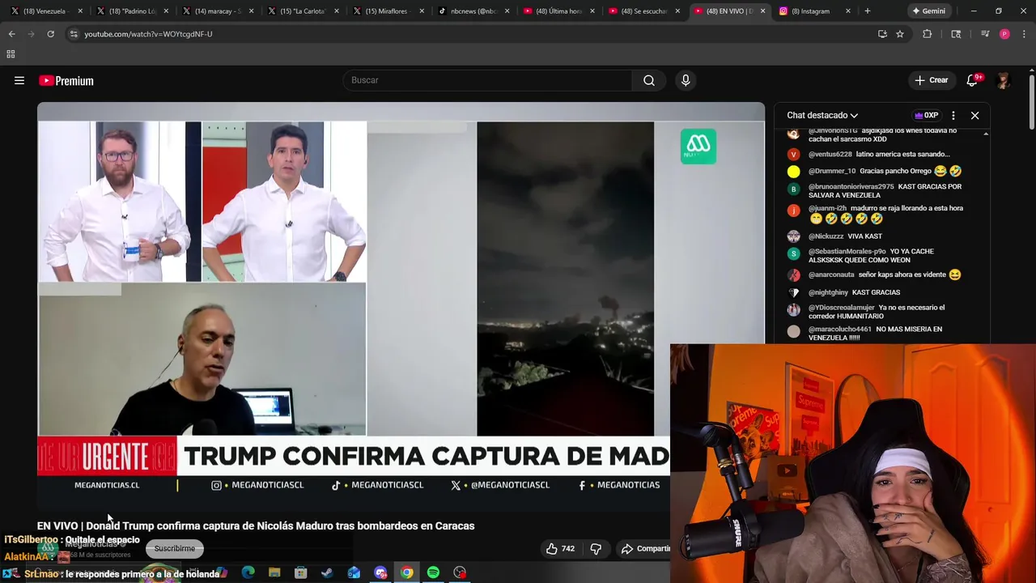Click the search magnifier button
The height and width of the screenshot is (583, 1036).
(x=649, y=80)
